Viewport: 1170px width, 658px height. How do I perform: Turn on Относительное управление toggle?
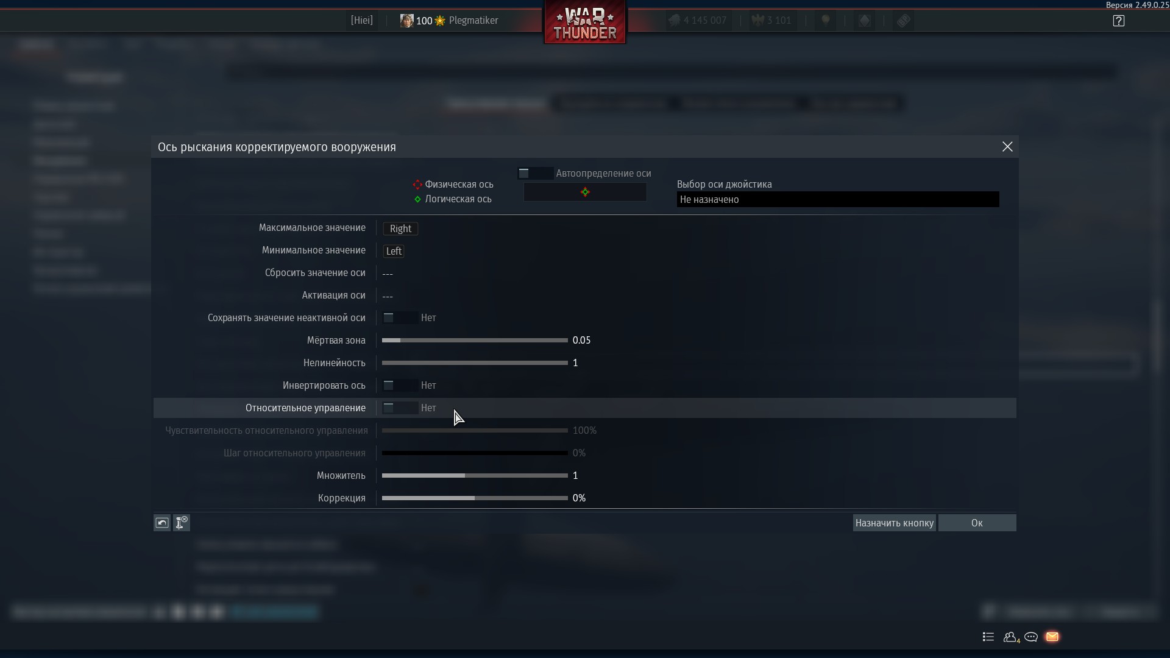(399, 408)
